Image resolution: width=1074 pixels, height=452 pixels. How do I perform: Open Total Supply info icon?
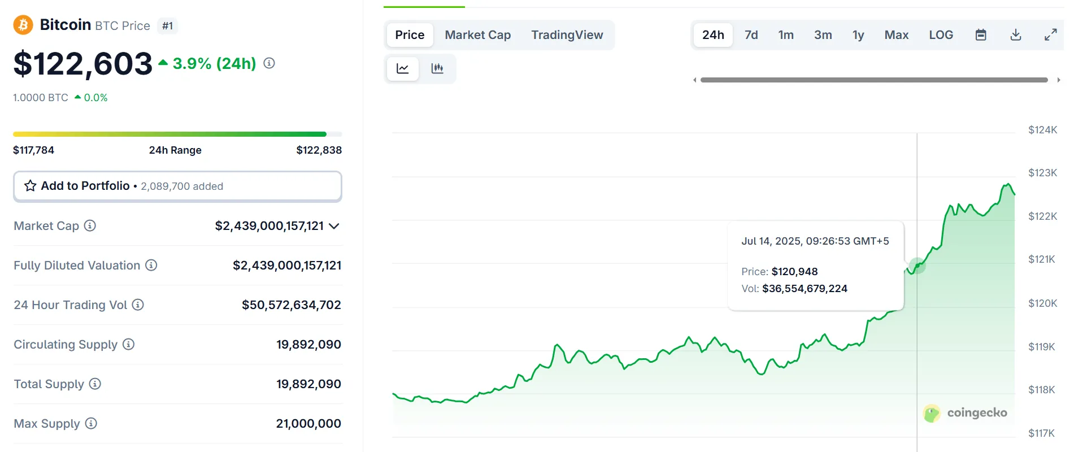point(95,384)
